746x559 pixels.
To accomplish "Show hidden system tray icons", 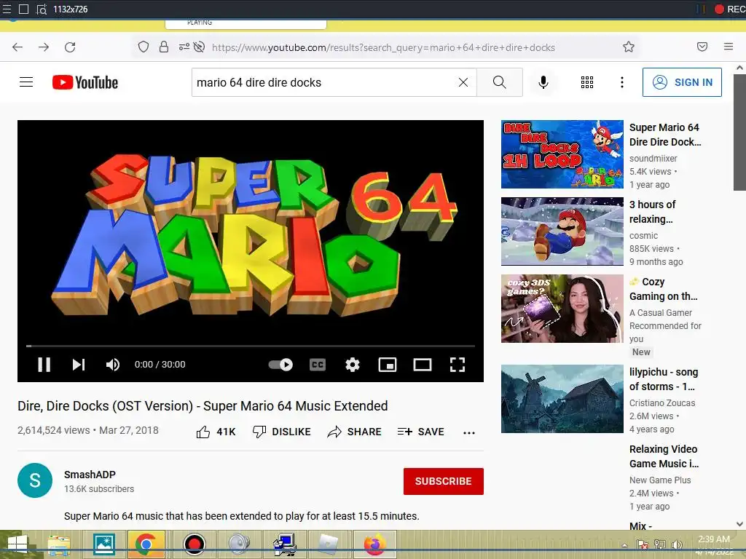I will coord(624,544).
